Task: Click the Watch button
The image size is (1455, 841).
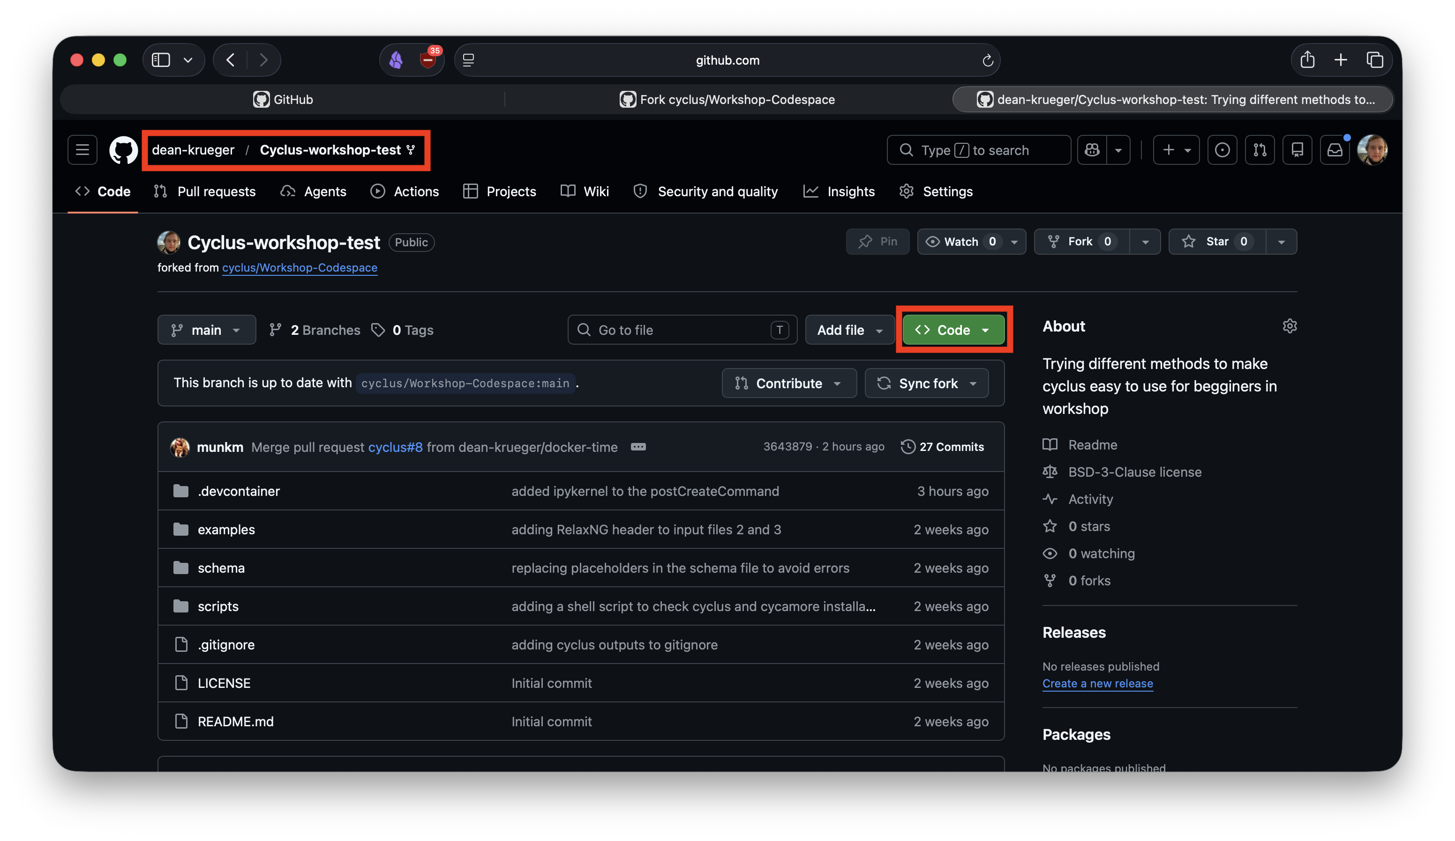Action: pyautogui.click(x=972, y=242)
